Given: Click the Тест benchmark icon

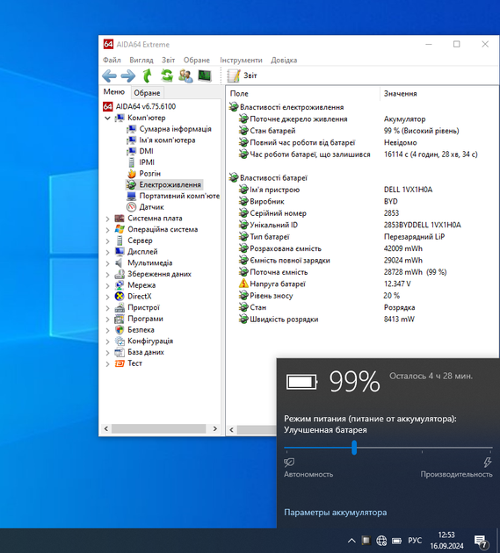Looking at the screenshot, I should click(120, 363).
